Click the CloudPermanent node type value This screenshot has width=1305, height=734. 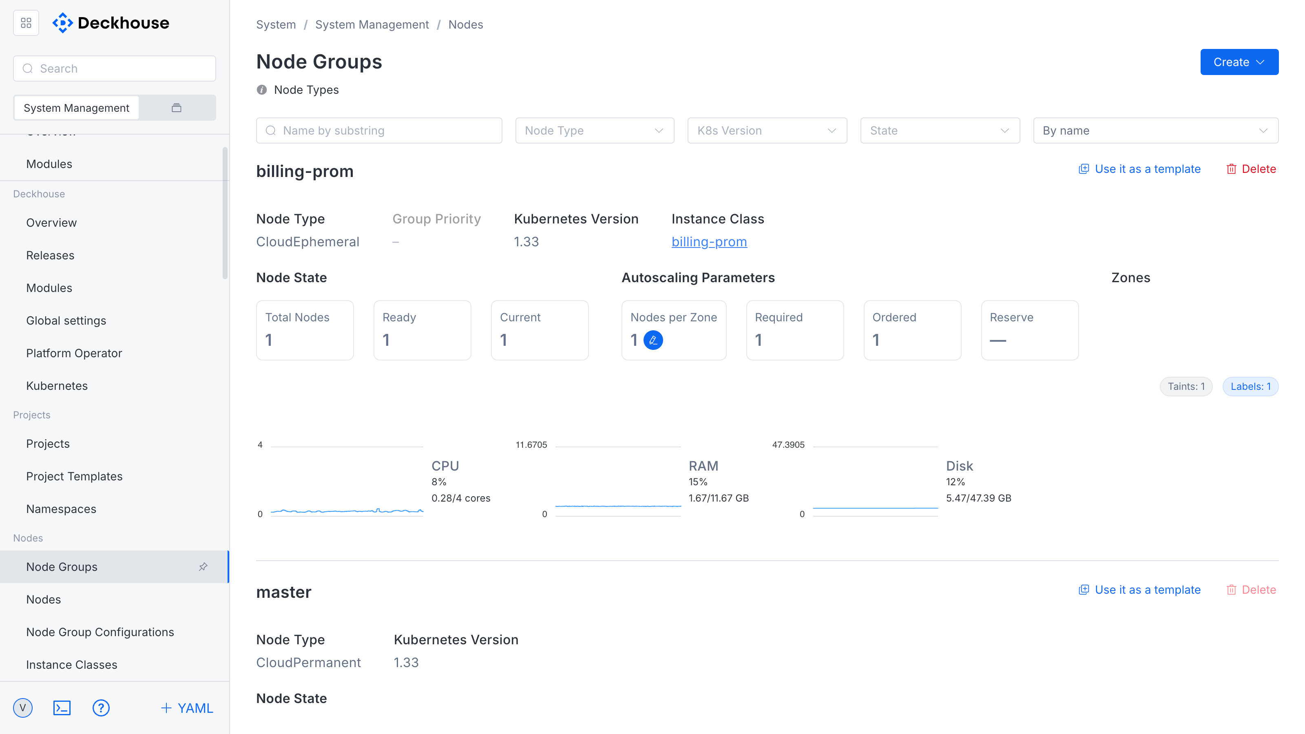coord(309,663)
